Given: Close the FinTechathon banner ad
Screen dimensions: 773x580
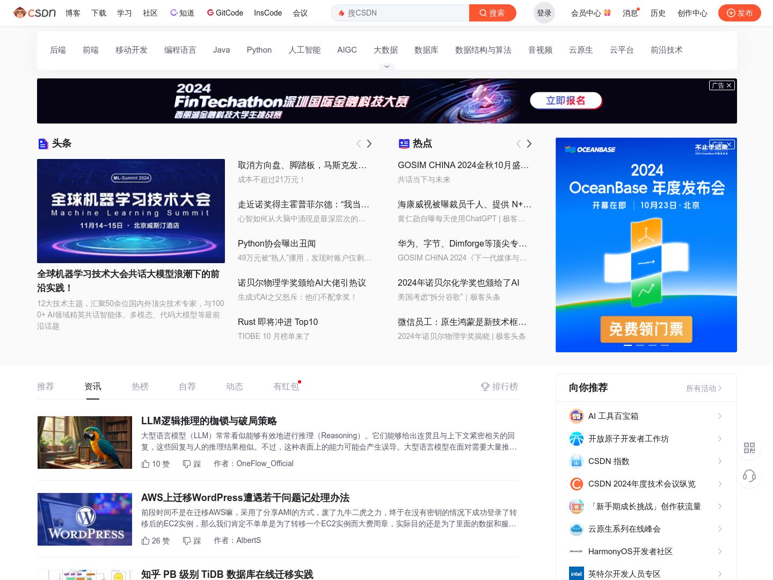Looking at the screenshot, I should click(x=729, y=85).
